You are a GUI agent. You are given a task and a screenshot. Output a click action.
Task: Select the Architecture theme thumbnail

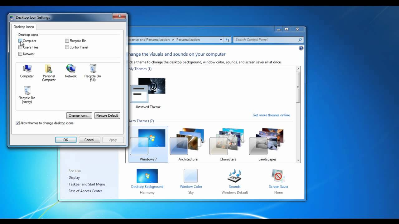coord(186,140)
